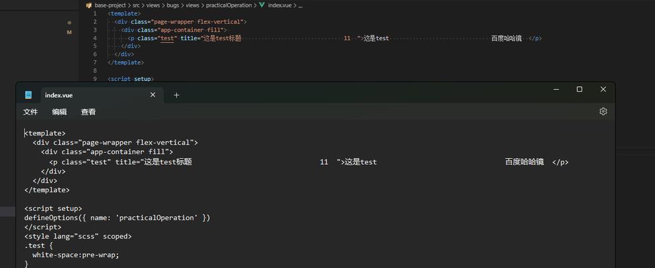This screenshot has height=268, width=655.
Task: Minimize the Notepad window
Action: click(556, 89)
